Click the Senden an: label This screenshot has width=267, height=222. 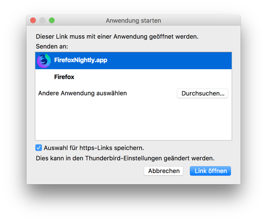(x=52, y=47)
